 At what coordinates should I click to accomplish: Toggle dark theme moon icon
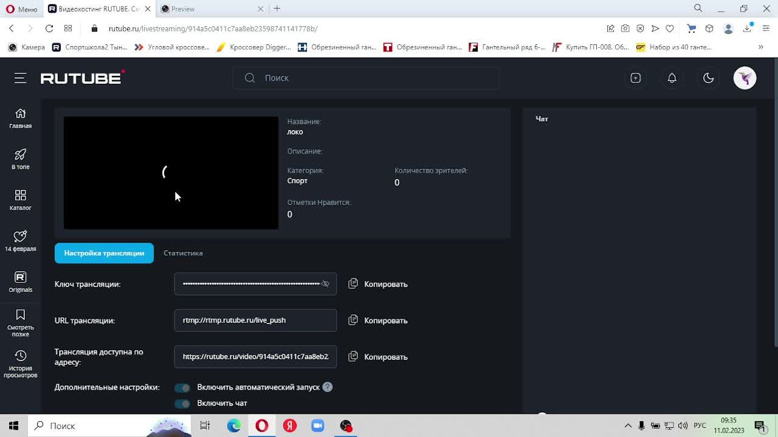[x=708, y=78]
